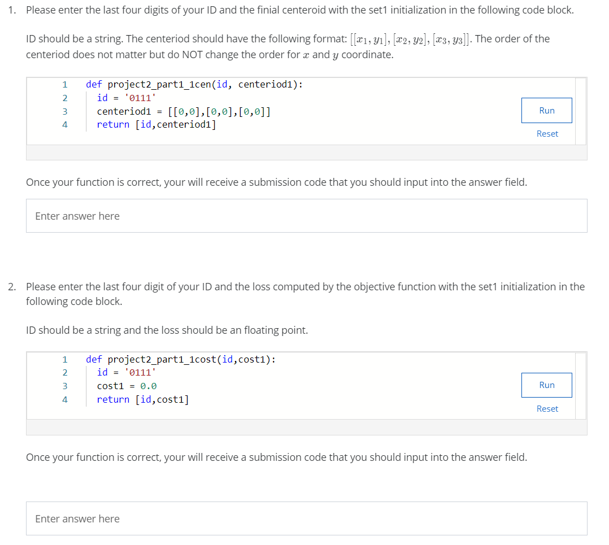Viewport: 609px width, 545px height.
Task: Click the def project2_part1_1cost line
Action: click(x=181, y=359)
